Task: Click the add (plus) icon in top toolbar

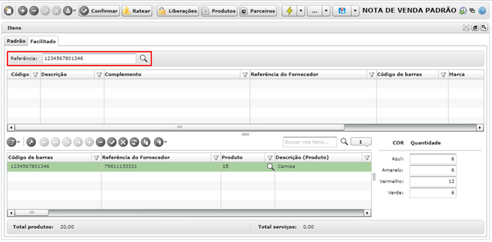Action: 22,11
